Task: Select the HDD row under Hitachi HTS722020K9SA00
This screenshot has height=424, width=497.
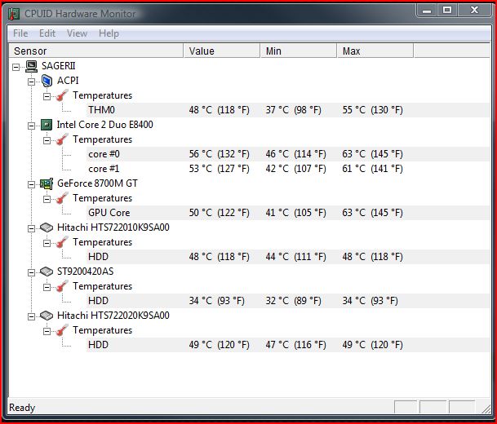Action: pyautogui.click(x=288, y=345)
